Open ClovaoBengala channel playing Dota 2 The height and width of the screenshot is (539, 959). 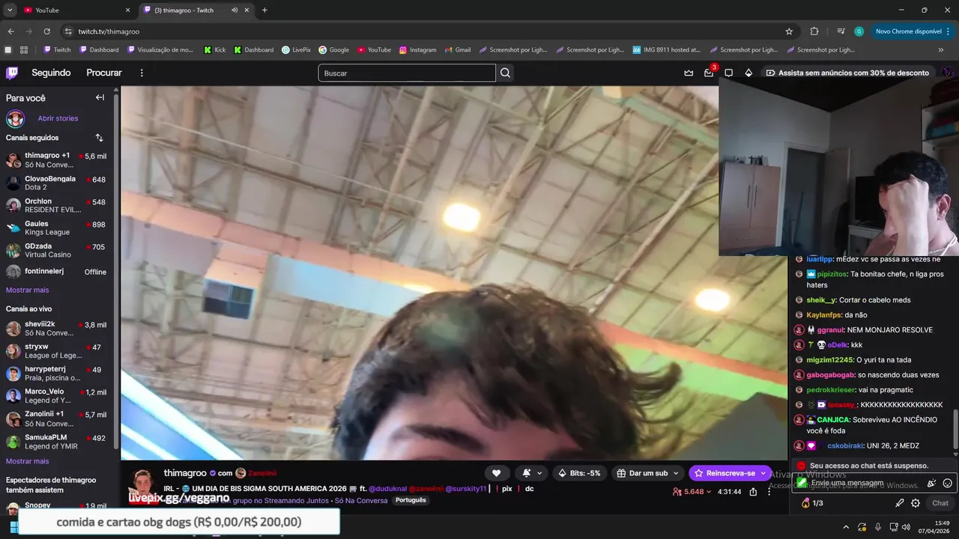[x=58, y=183]
